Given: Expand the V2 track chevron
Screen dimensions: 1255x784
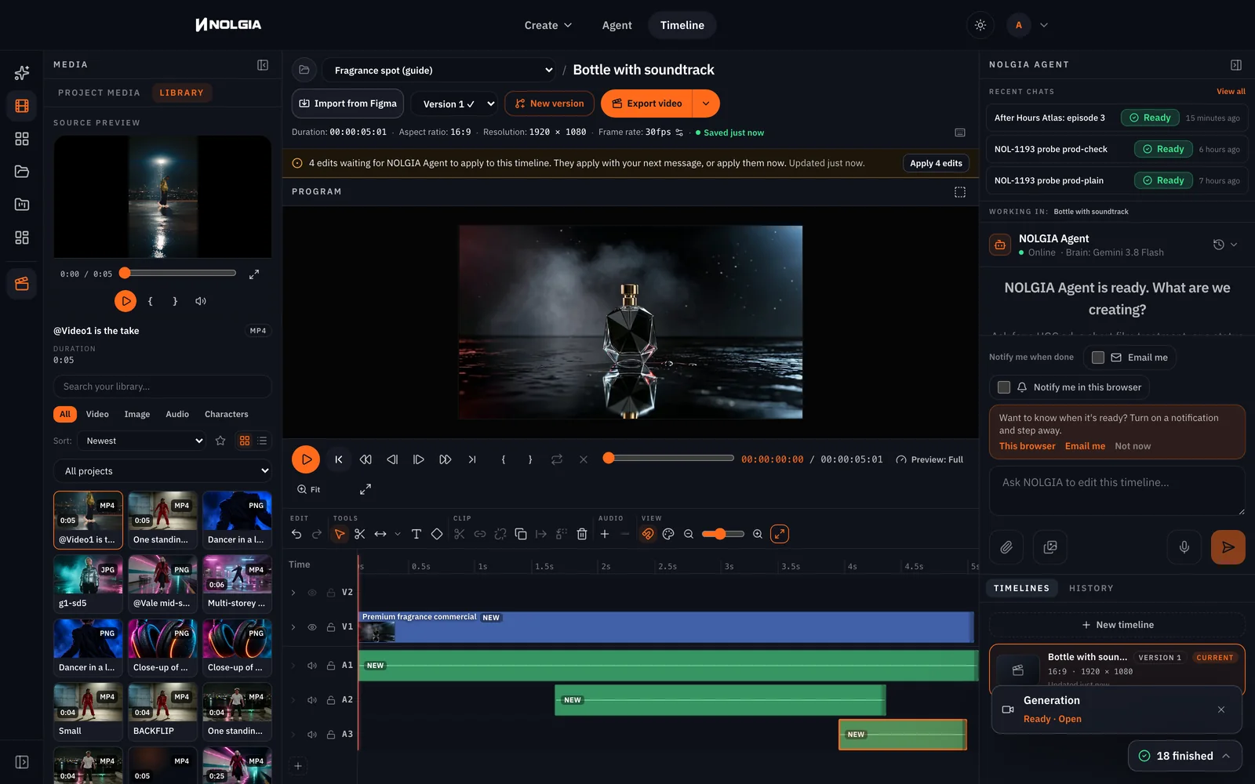Looking at the screenshot, I should tap(293, 593).
